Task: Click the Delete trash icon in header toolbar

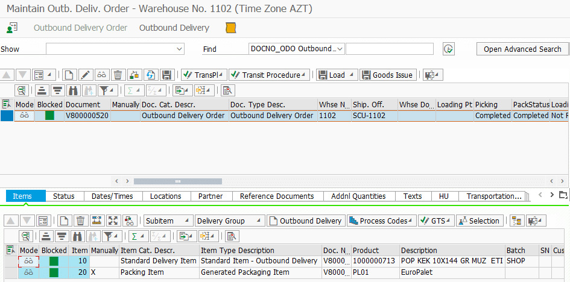Action: 118,75
